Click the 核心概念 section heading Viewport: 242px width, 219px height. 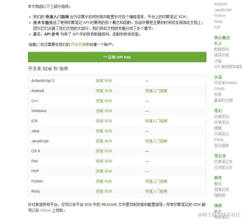click(222, 37)
